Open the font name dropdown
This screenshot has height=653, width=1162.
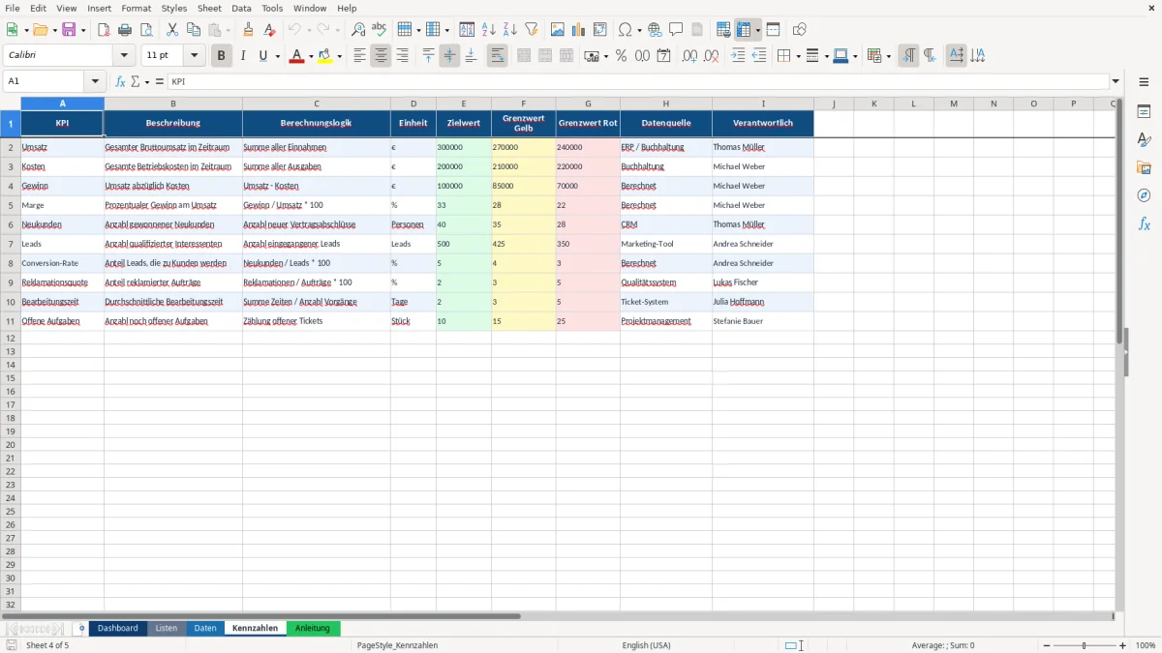[x=124, y=56]
